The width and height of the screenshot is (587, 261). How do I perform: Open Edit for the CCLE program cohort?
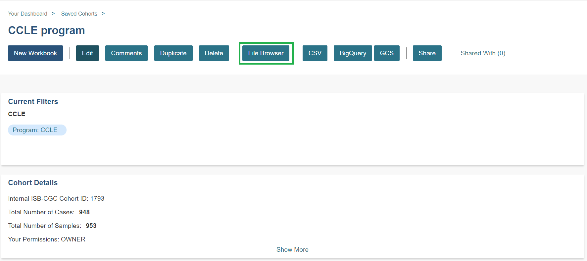point(87,53)
